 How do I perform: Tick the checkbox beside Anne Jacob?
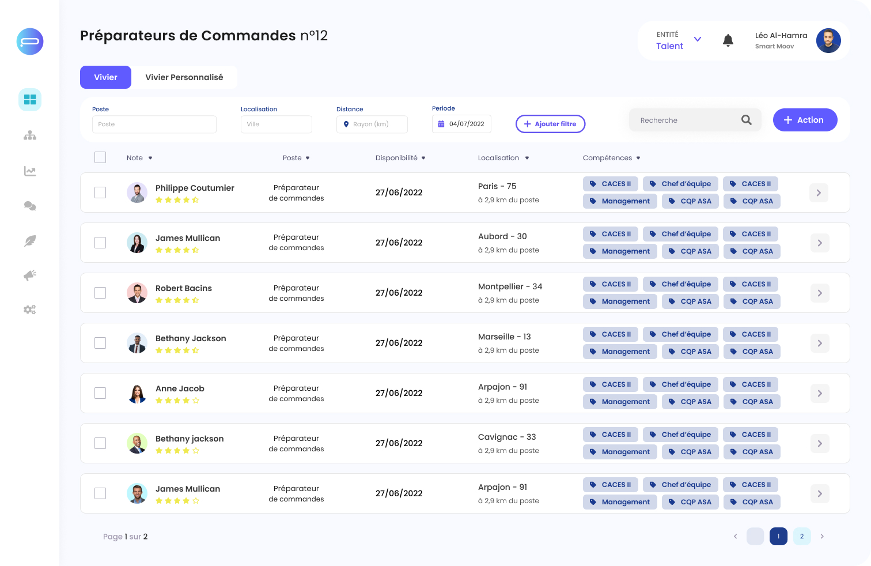click(100, 393)
